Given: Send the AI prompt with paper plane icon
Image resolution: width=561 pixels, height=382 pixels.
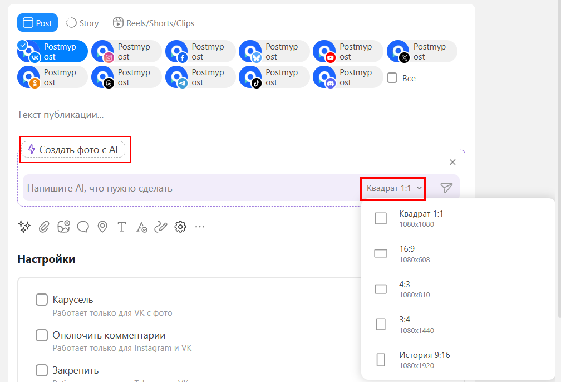Looking at the screenshot, I should coord(446,188).
